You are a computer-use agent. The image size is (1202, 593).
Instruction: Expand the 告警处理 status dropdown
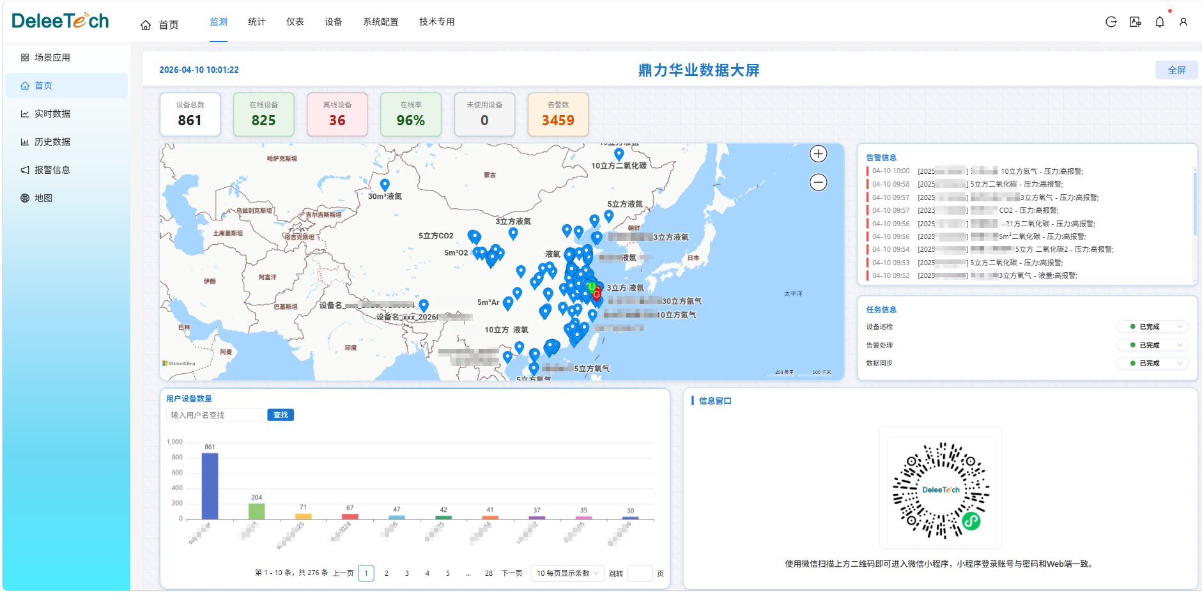pyautogui.click(x=1153, y=345)
